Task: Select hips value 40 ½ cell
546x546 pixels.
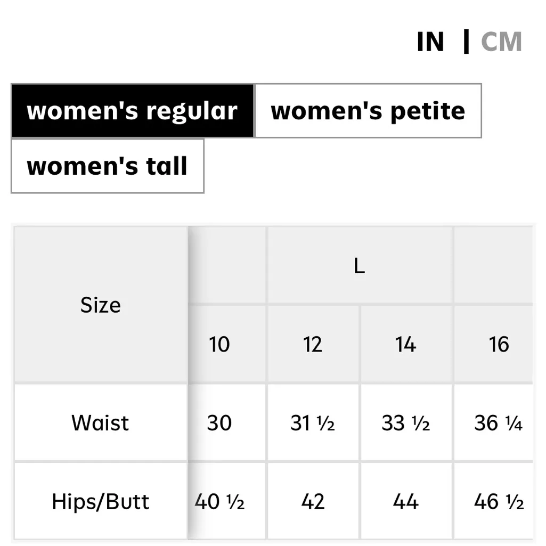Action: point(220,501)
